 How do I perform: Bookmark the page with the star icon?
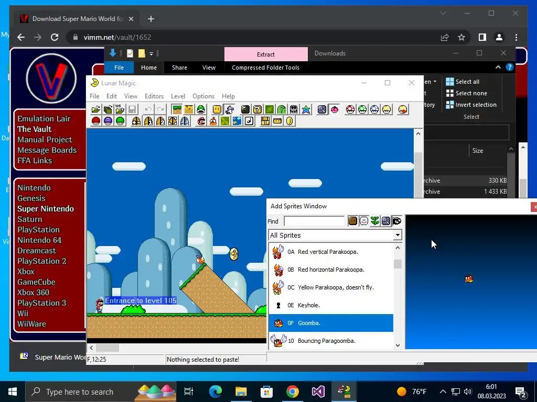[x=461, y=37]
